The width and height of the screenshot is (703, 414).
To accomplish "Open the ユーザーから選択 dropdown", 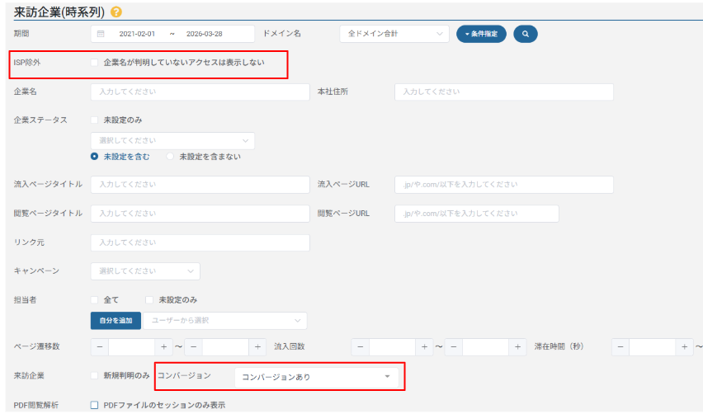I will pyautogui.click(x=224, y=320).
